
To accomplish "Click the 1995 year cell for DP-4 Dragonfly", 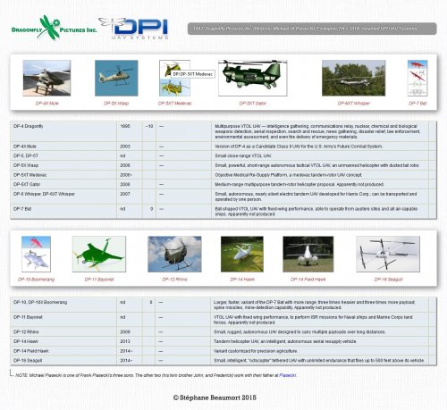I will pyautogui.click(x=130, y=131).
